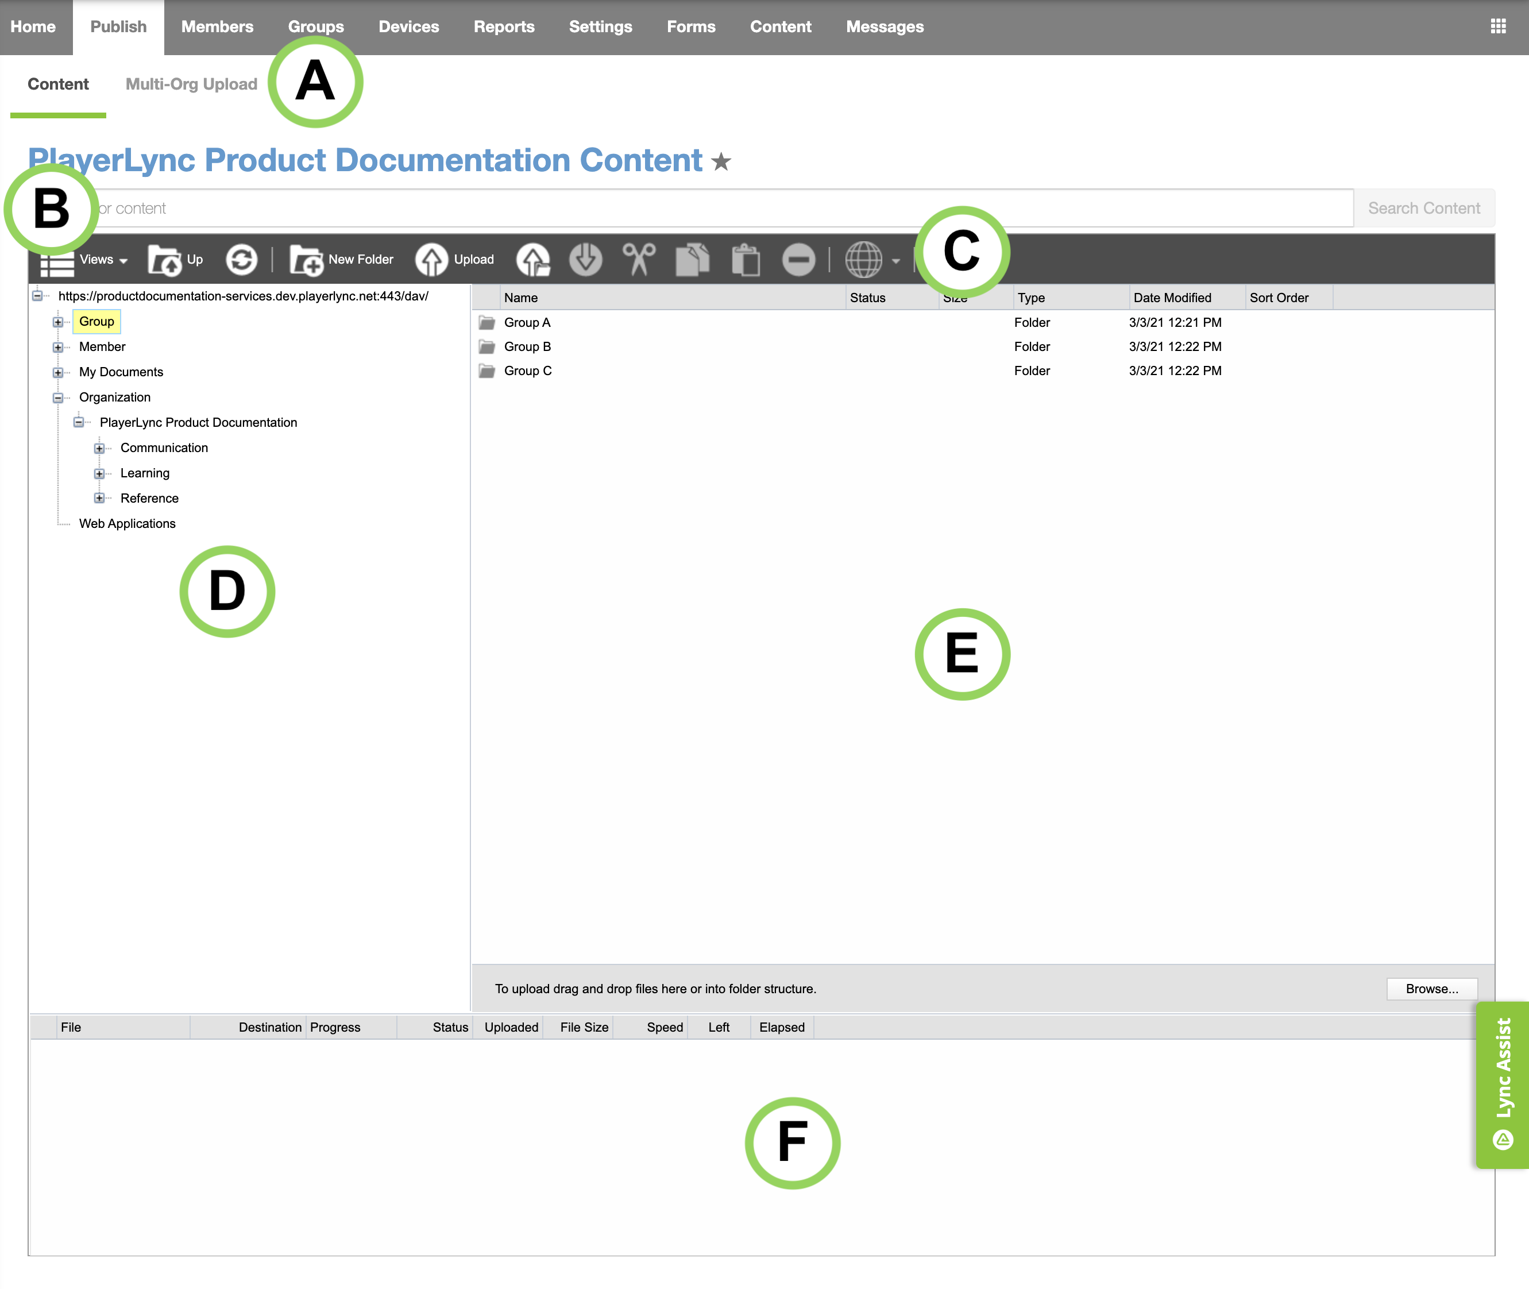Viewport: 1529px width, 1289px height.
Task: Click the Sort Order column header
Action: (x=1289, y=298)
